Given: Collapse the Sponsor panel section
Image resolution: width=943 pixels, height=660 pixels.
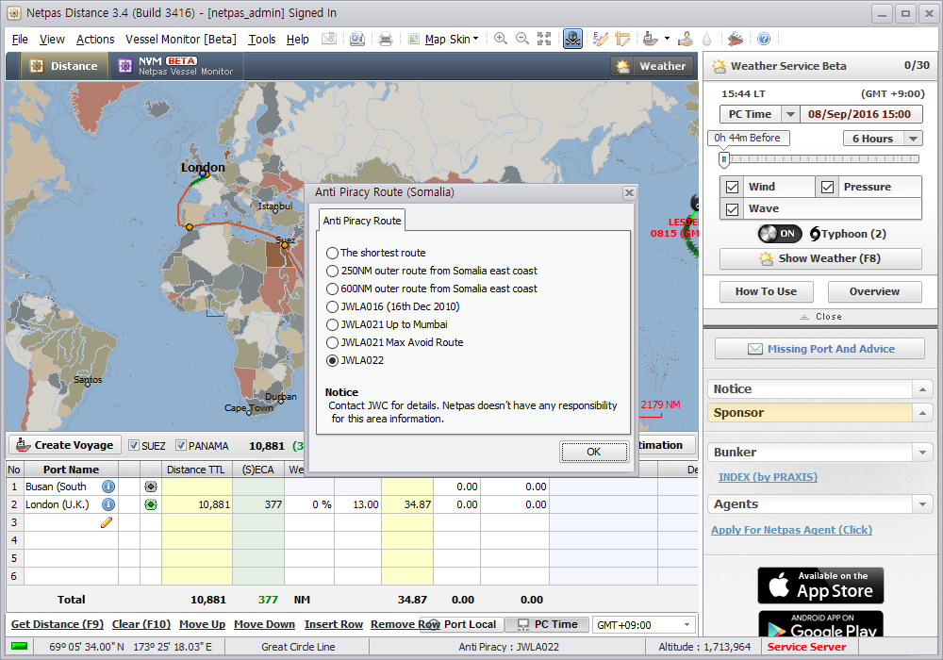Looking at the screenshot, I should click(x=922, y=413).
